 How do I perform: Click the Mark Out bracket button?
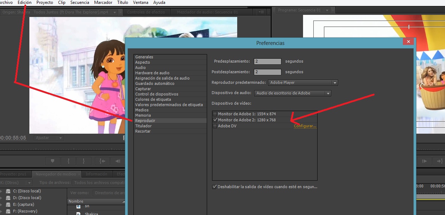tap(84, 161)
